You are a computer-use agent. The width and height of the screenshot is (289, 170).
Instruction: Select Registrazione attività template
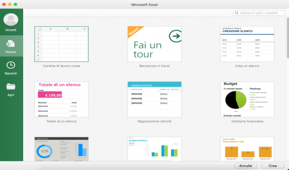(x=154, y=99)
